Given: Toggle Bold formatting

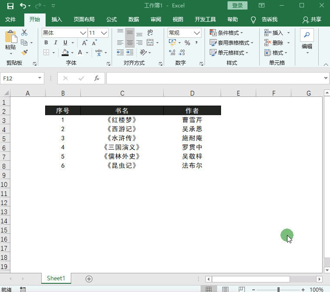Looking at the screenshot, I should [x=46, y=43].
